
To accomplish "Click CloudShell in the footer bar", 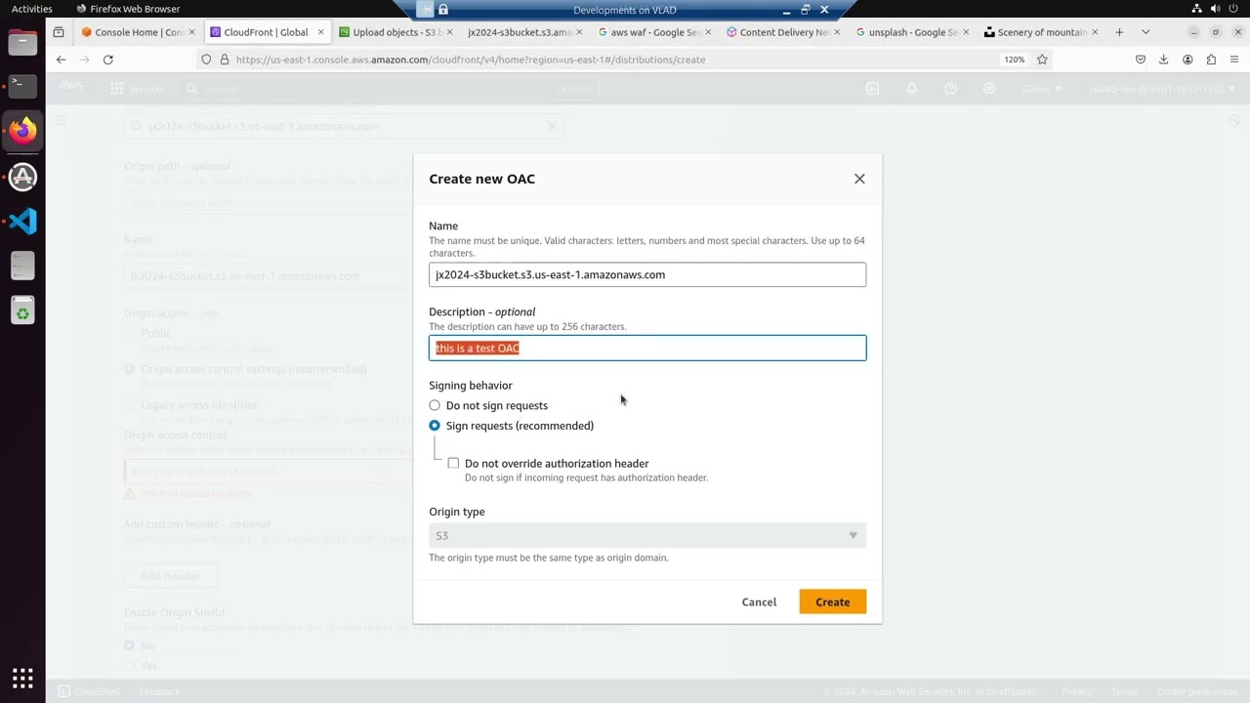I will [89, 692].
